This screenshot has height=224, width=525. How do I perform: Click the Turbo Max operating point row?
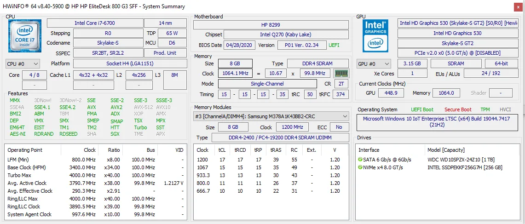click(x=95, y=175)
